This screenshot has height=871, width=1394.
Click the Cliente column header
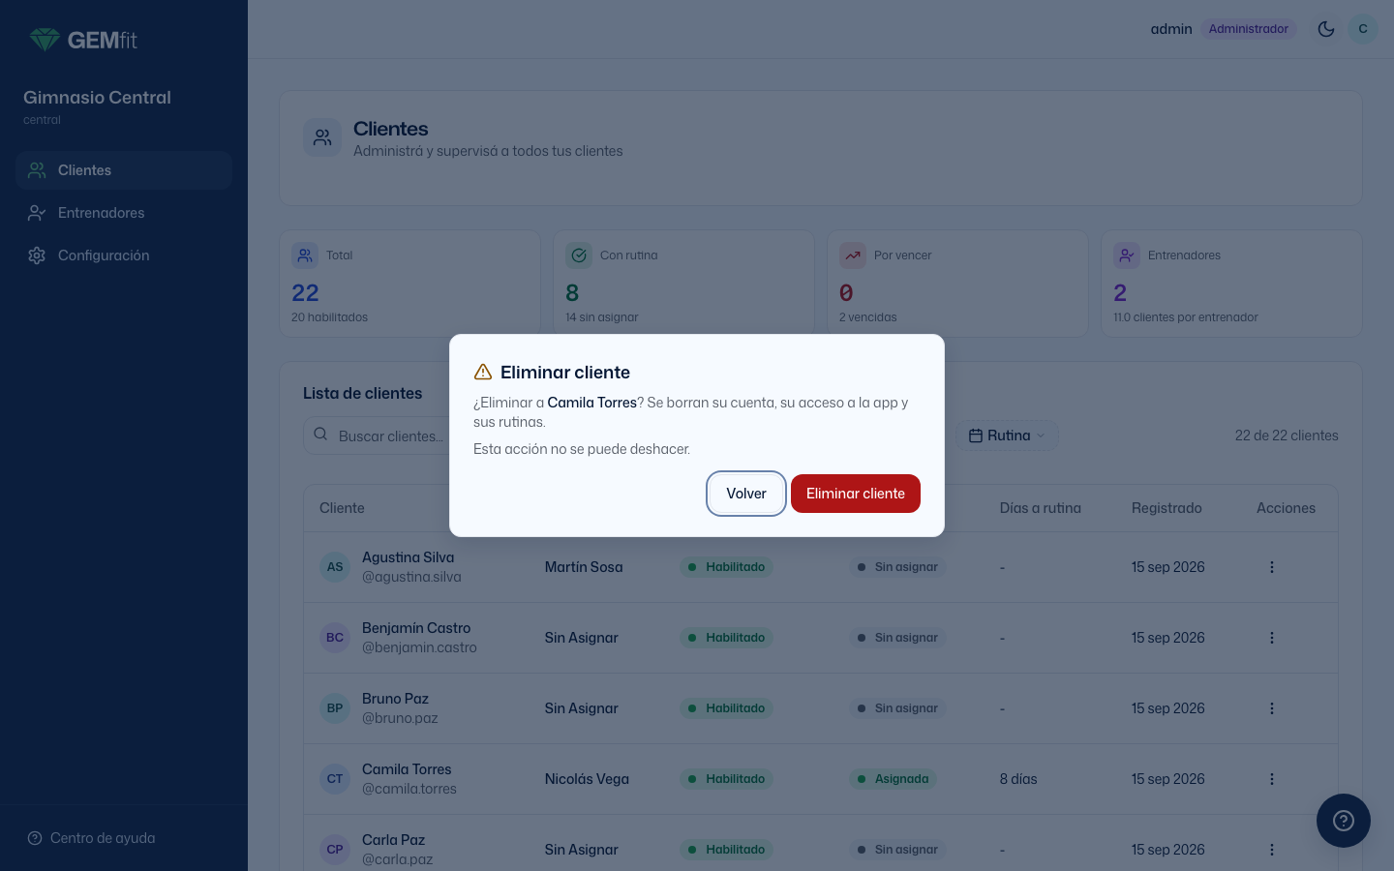(342, 508)
